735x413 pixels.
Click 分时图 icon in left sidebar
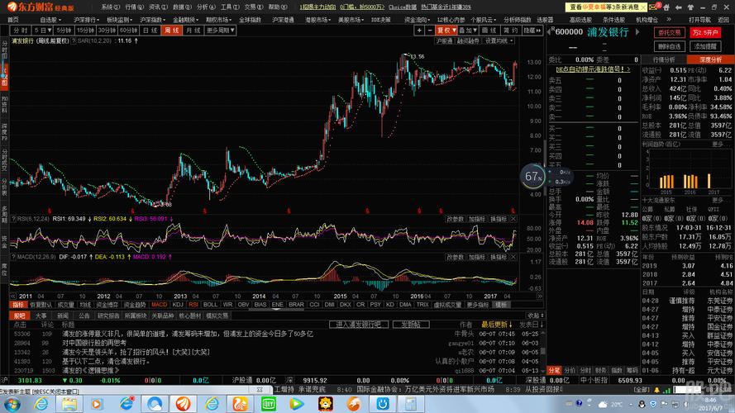(x=4, y=50)
